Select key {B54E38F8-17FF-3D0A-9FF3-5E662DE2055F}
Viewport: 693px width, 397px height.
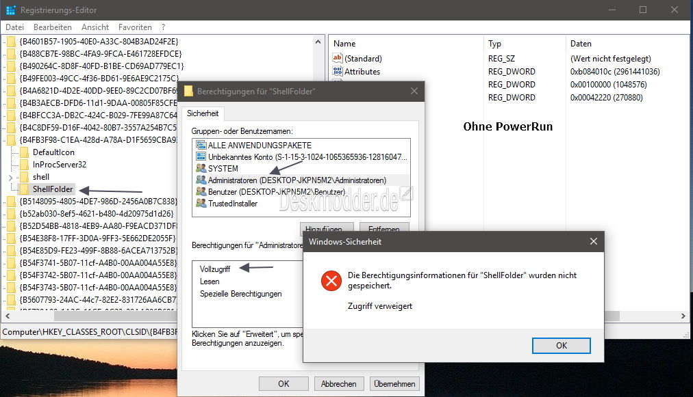pyautogui.click(x=97, y=238)
